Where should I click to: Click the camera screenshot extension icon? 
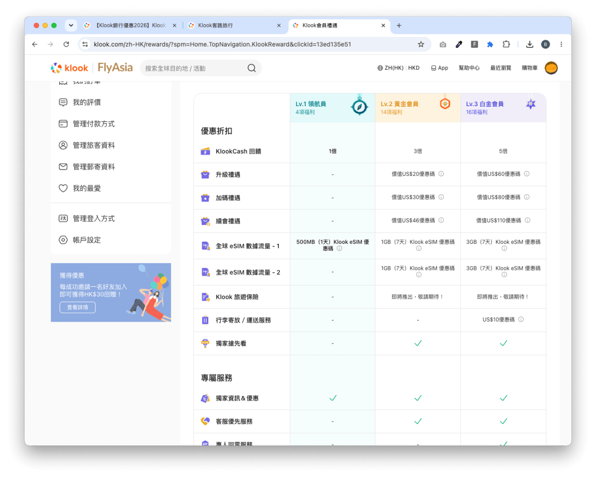[443, 44]
